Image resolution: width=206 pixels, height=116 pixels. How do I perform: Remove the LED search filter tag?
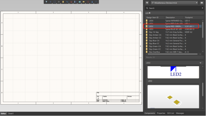coord(150,13)
